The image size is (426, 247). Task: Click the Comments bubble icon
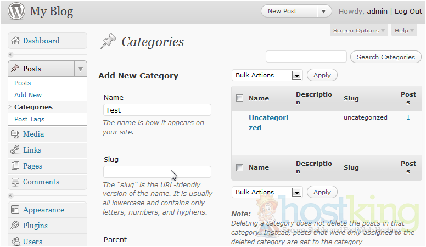[x=15, y=182]
